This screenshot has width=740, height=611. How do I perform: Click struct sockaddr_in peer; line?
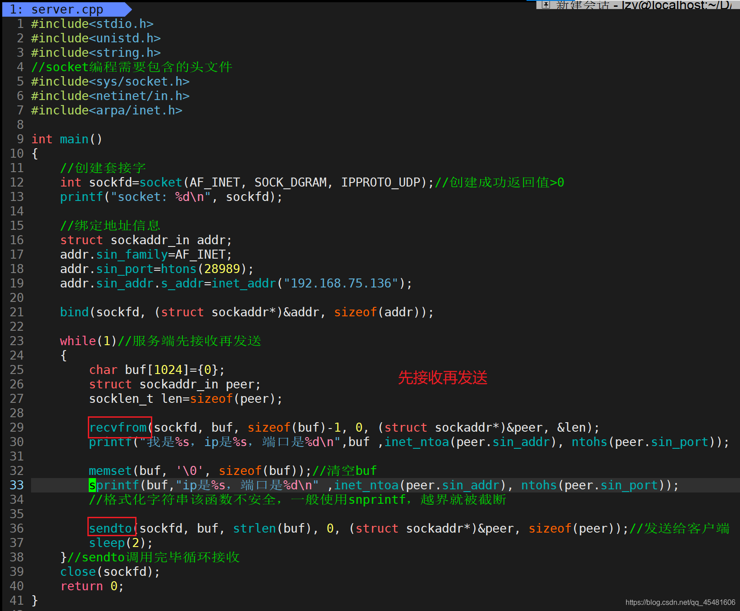(x=175, y=384)
